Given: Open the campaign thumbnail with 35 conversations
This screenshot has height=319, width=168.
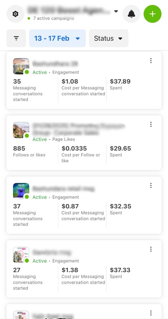Looking at the screenshot, I should pos(21,66).
